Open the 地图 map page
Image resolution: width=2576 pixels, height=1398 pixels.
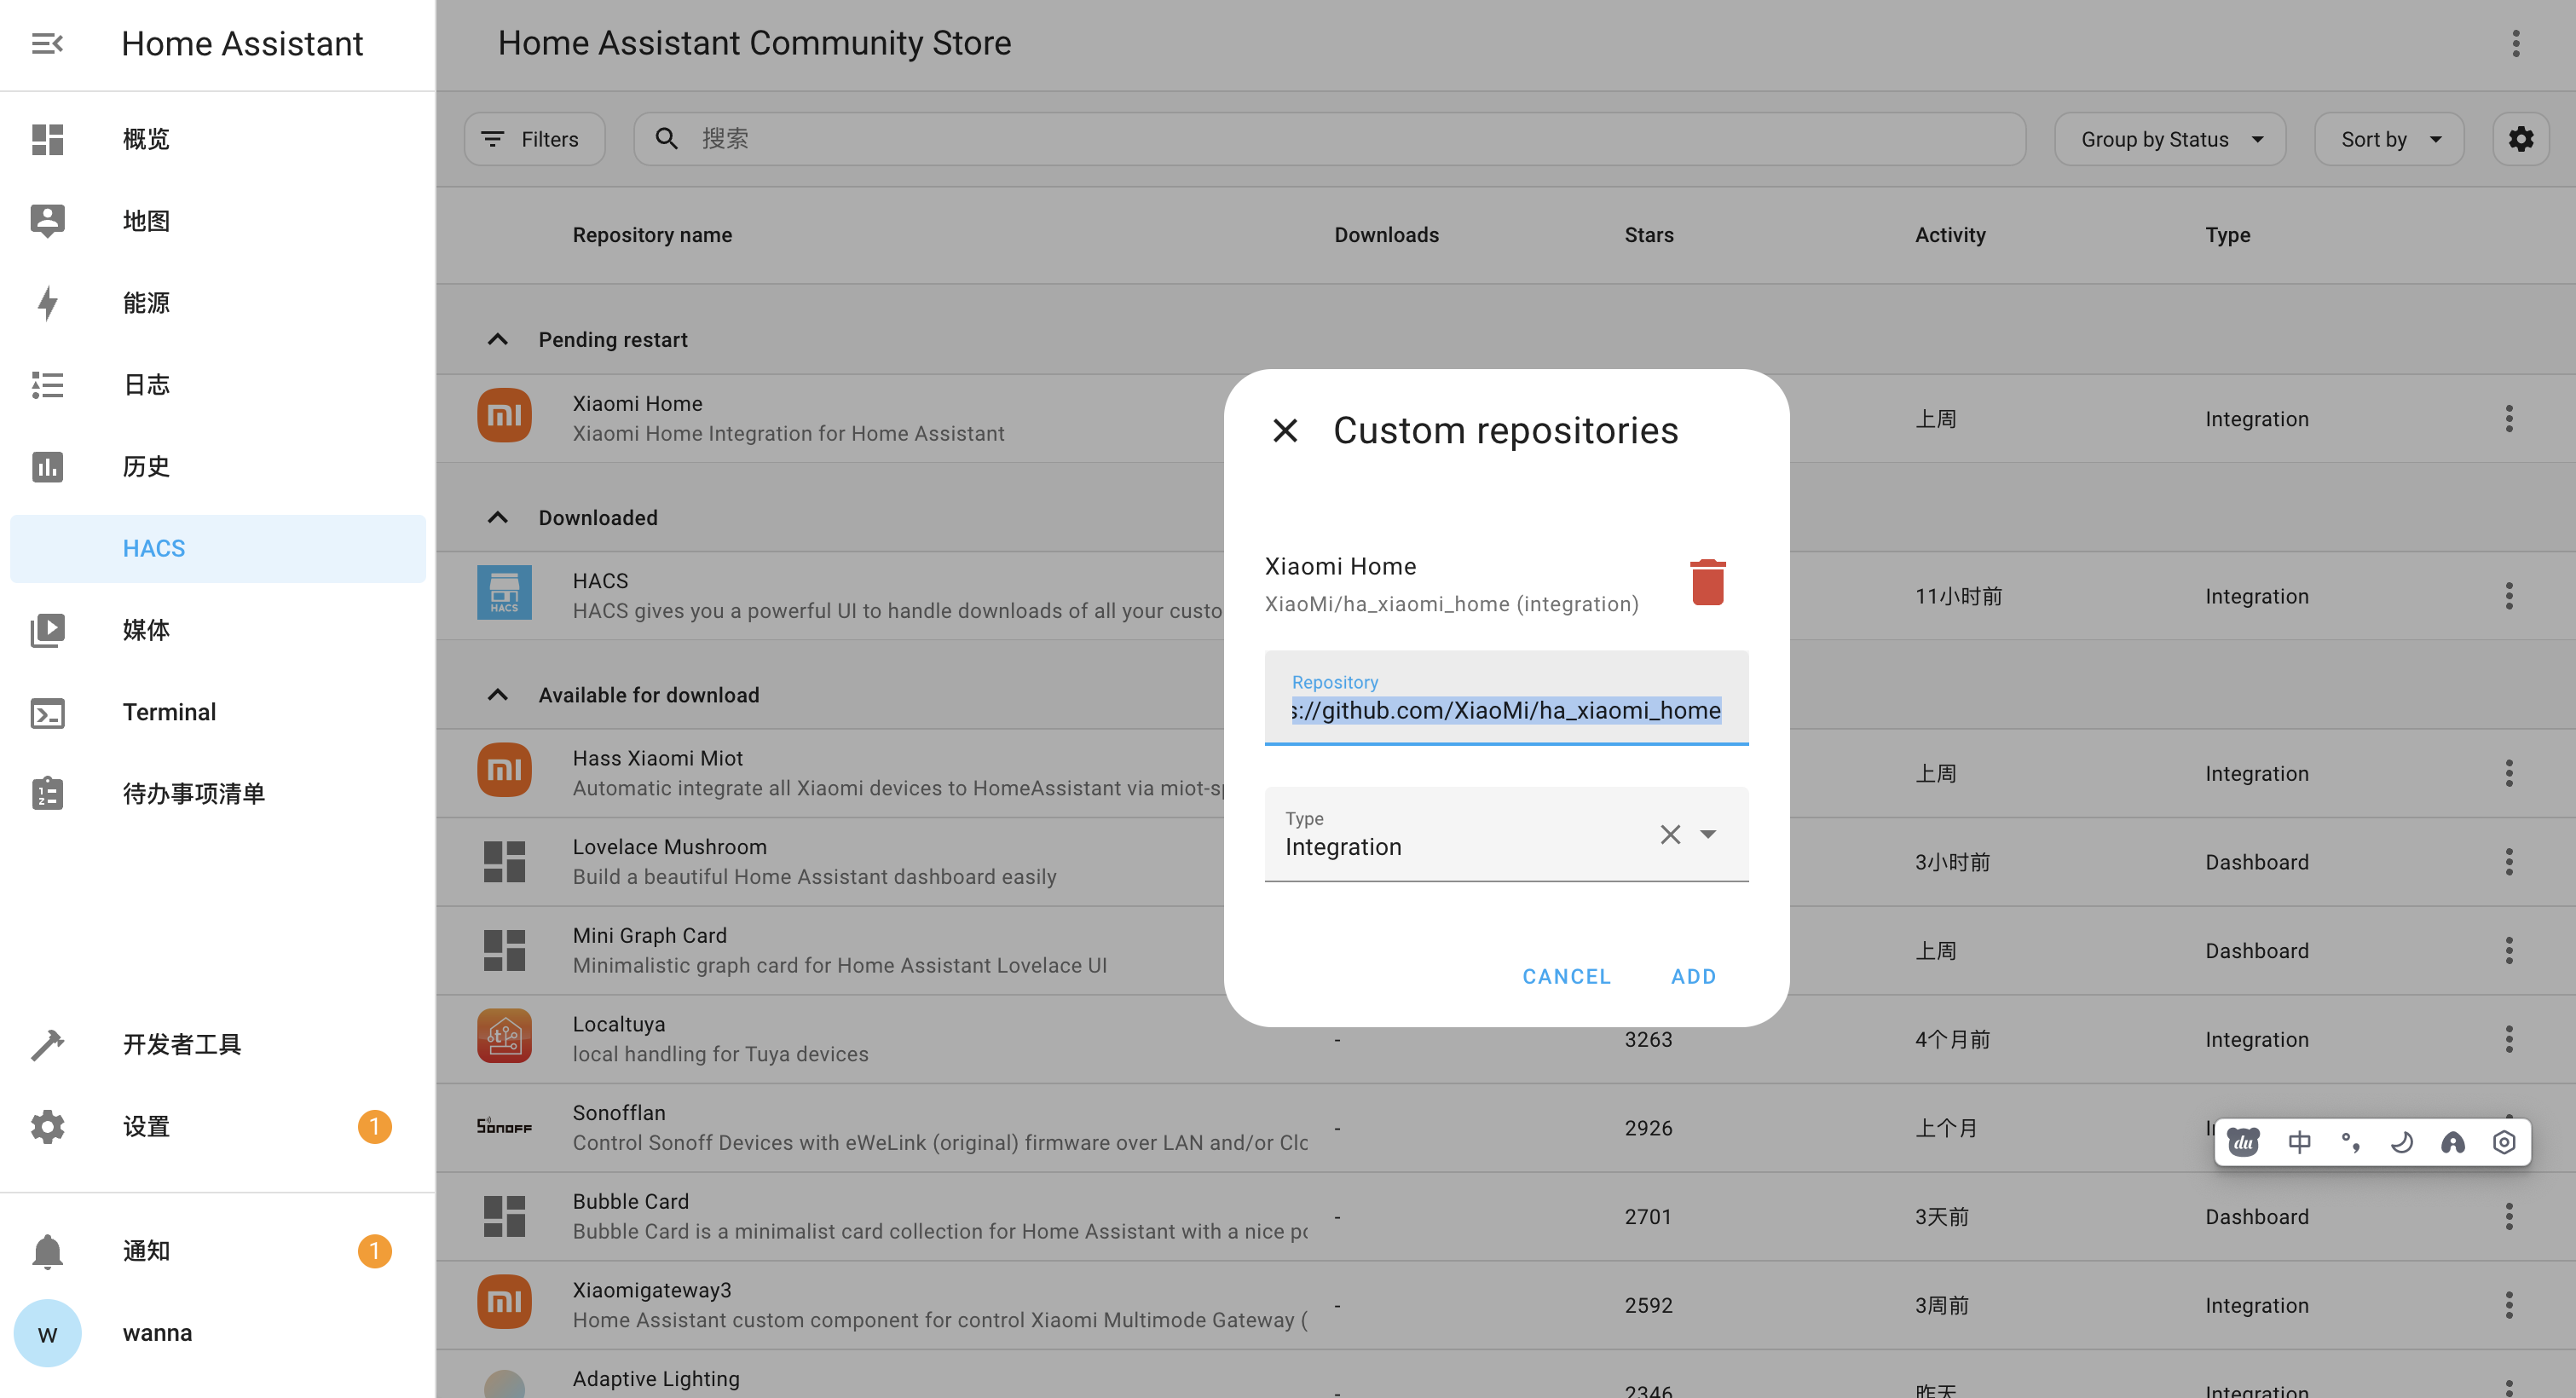(x=217, y=221)
